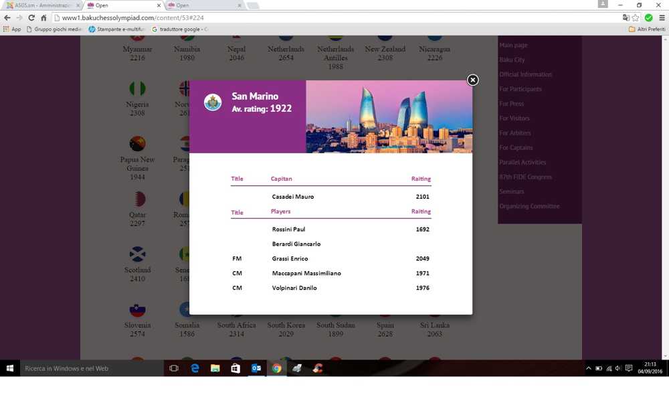Click the Nigeria flag icon
Viewport: 669px width, 405px height.
(137, 88)
